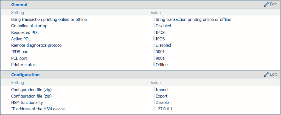Click the pencil Edit icon in Configuration header
The image size is (281, 115).
[266, 74]
